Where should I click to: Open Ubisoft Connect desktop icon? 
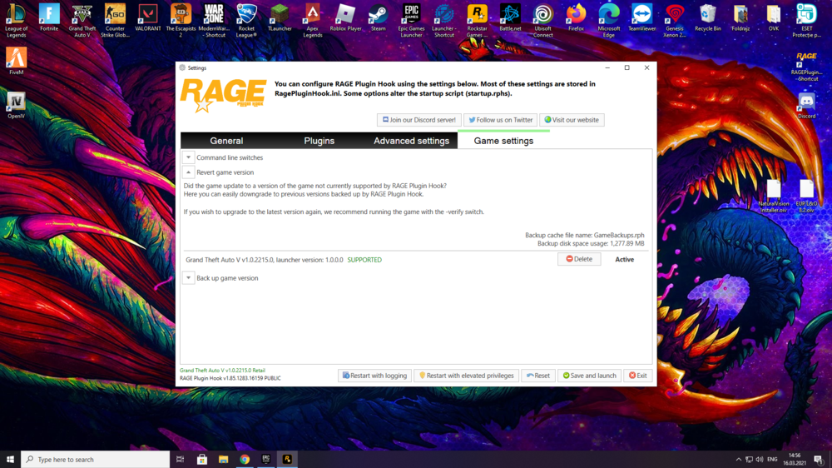(542, 22)
